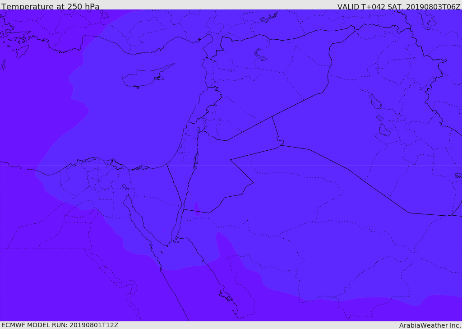Click the Great Bitter Lake near Suez
Screen dimensions: 462x329
pyautogui.click(x=125, y=187)
